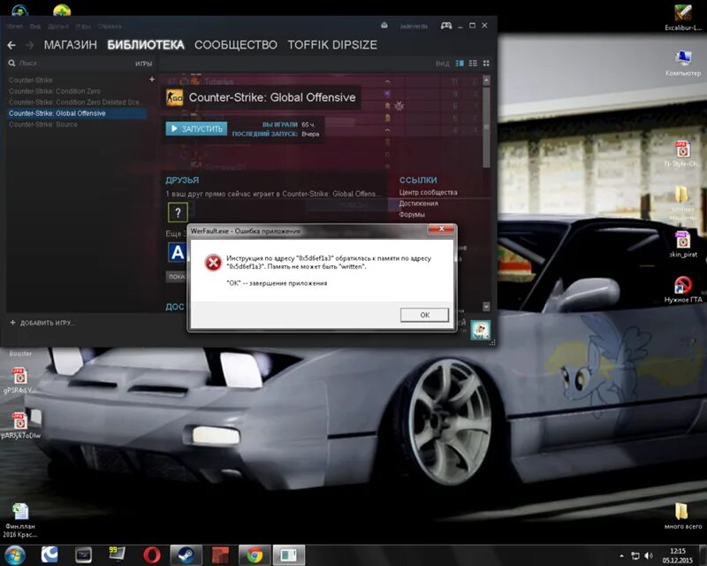Click the unknown friend avatar with question mark
Image resolution: width=707 pixels, height=566 pixels.
tap(178, 212)
